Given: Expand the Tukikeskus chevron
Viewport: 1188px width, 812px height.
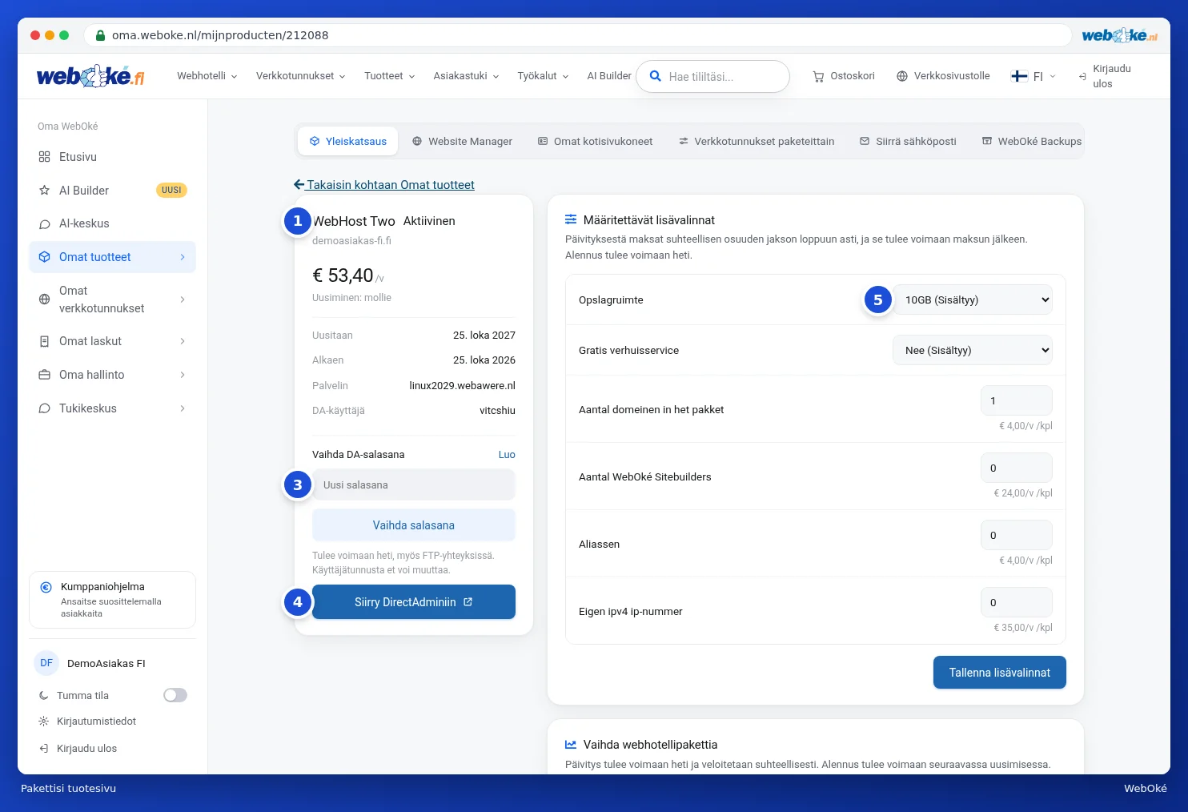Looking at the screenshot, I should click(x=183, y=408).
